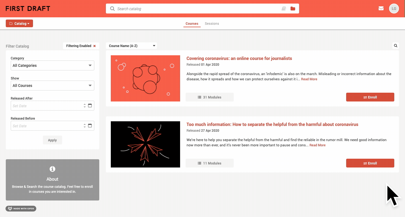Click the Released After date stepper arrows
This screenshot has height=217, width=405.
tap(85, 106)
